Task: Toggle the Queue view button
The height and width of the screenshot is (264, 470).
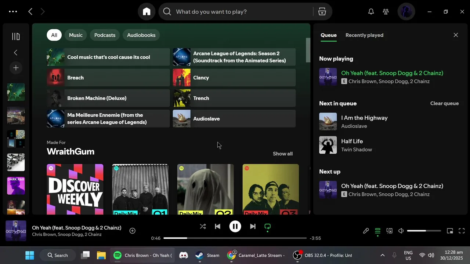Action: pos(377,231)
